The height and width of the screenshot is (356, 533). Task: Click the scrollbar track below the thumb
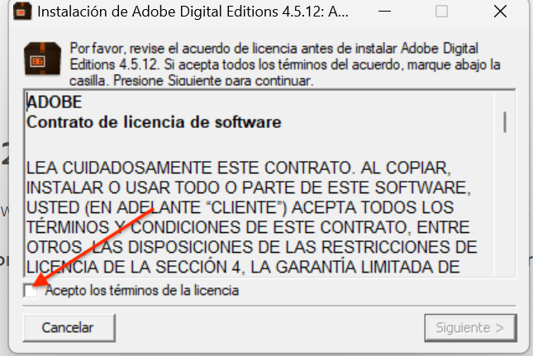click(505, 204)
